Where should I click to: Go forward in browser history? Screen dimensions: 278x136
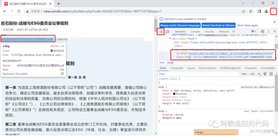pyautogui.click(x=12, y=11)
